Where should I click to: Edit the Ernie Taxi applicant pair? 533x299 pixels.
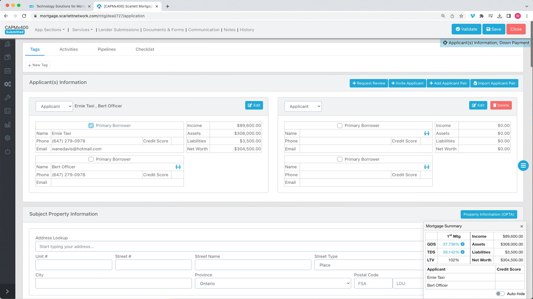(x=254, y=105)
